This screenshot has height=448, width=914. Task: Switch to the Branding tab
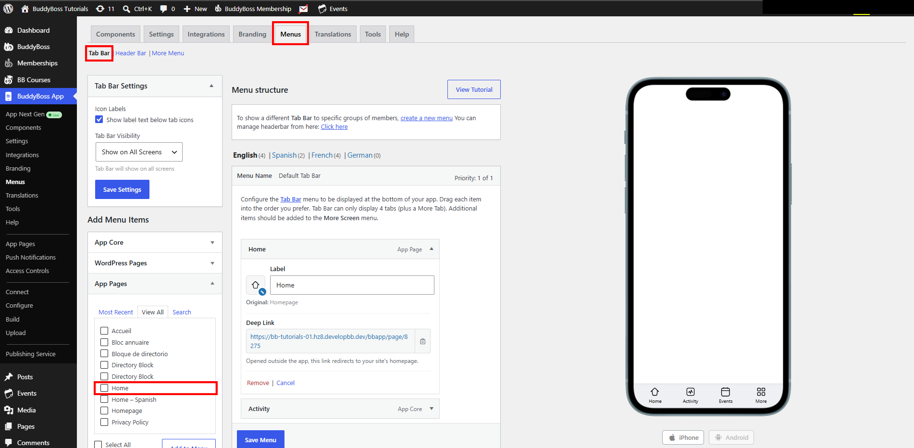click(x=252, y=34)
